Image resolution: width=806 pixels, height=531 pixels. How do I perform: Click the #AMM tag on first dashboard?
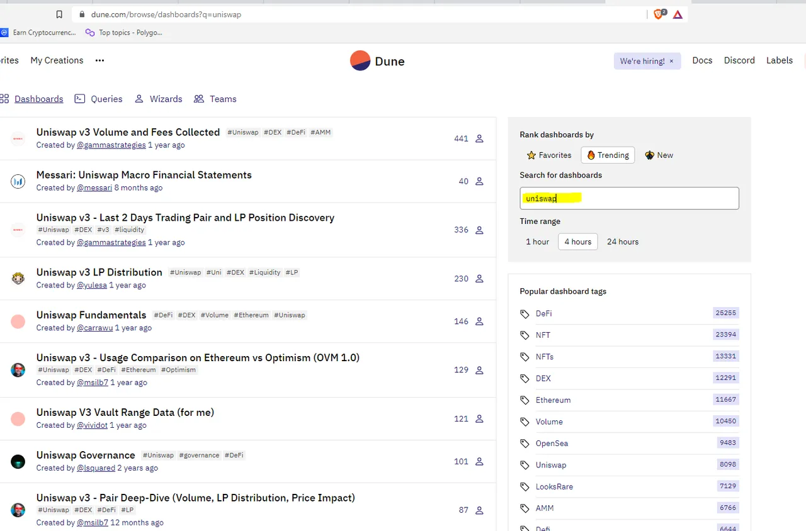[321, 133]
